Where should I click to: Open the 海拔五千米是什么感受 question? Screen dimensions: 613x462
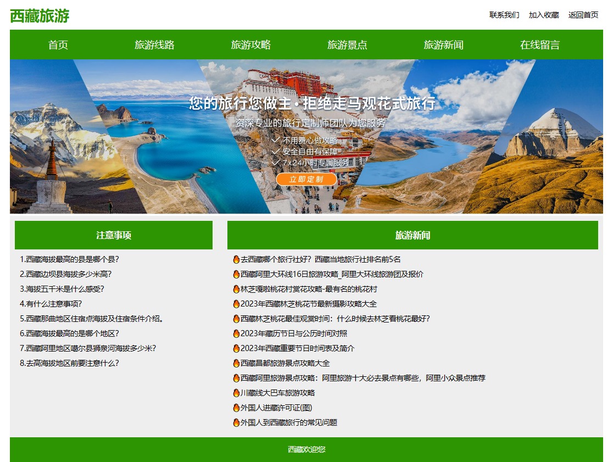tap(62, 289)
